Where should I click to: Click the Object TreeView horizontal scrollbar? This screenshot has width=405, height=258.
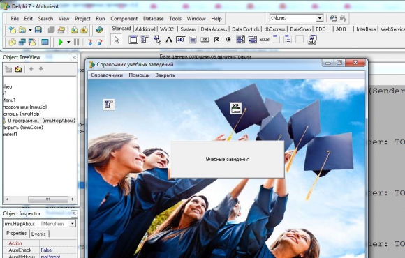40,199
